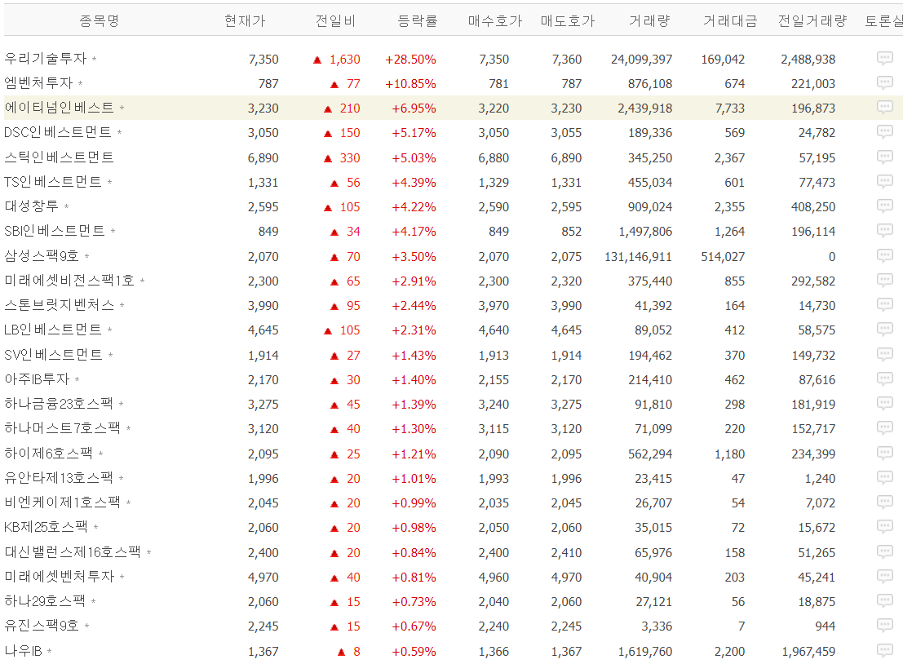The height and width of the screenshot is (664, 903).
Task: Open discussion icon for 미래에셋벤처투자 row
Action: pos(884,576)
